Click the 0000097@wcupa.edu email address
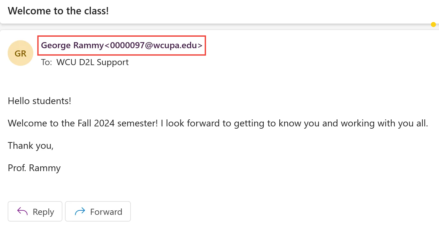 154,45
